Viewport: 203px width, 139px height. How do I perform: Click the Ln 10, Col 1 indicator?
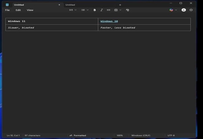pos(13,135)
